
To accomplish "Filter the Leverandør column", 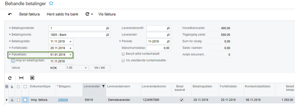I will [103, 86].
